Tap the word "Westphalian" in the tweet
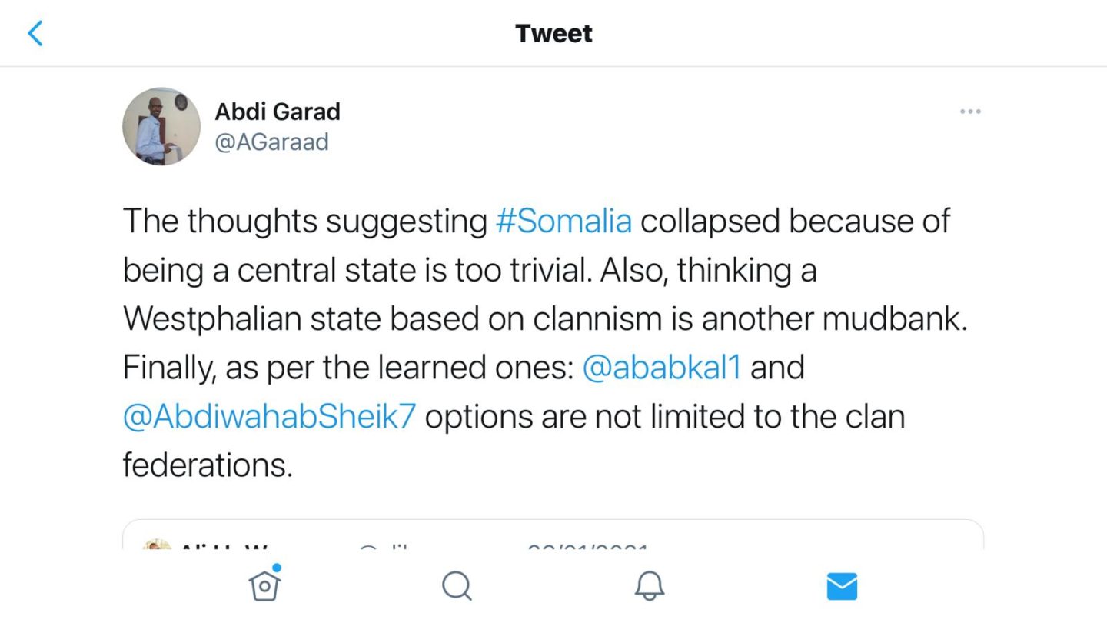This screenshot has height=623, width=1107. point(212,319)
